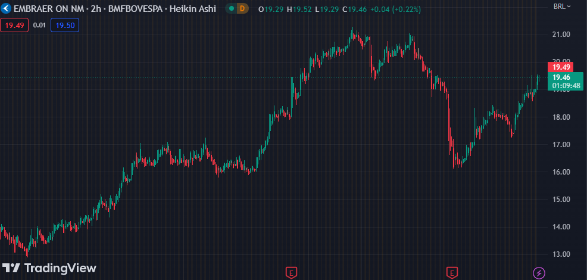Image resolution: width=587 pixels, height=280 pixels.
Task: Click the red 19.49 price axis label
Action: tap(560, 67)
